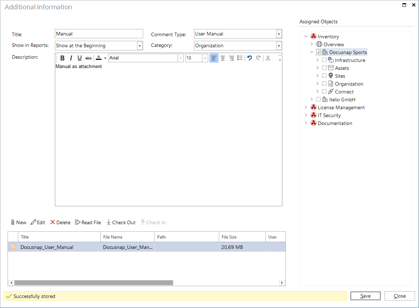Sort attachments by File Size column
This screenshot has height=308, width=419.
click(x=242, y=237)
